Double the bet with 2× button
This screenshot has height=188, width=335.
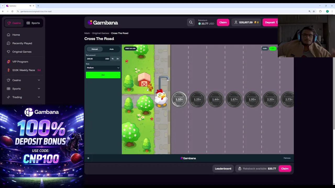118,59
